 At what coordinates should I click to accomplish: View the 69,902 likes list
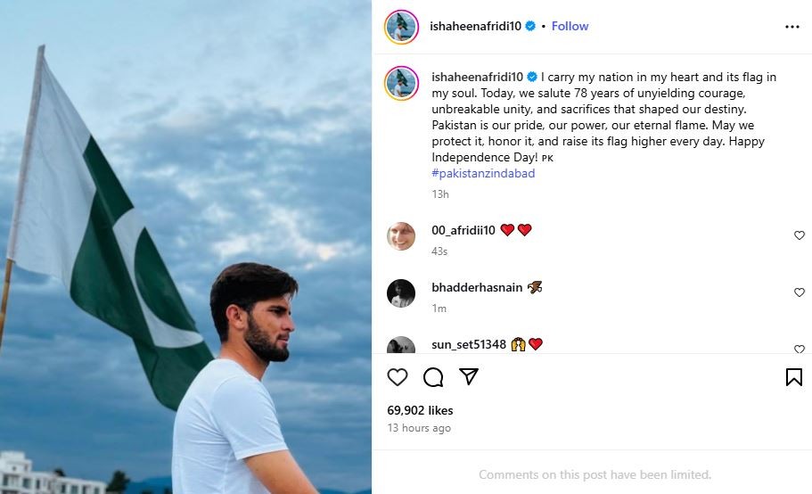click(x=420, y=410)
